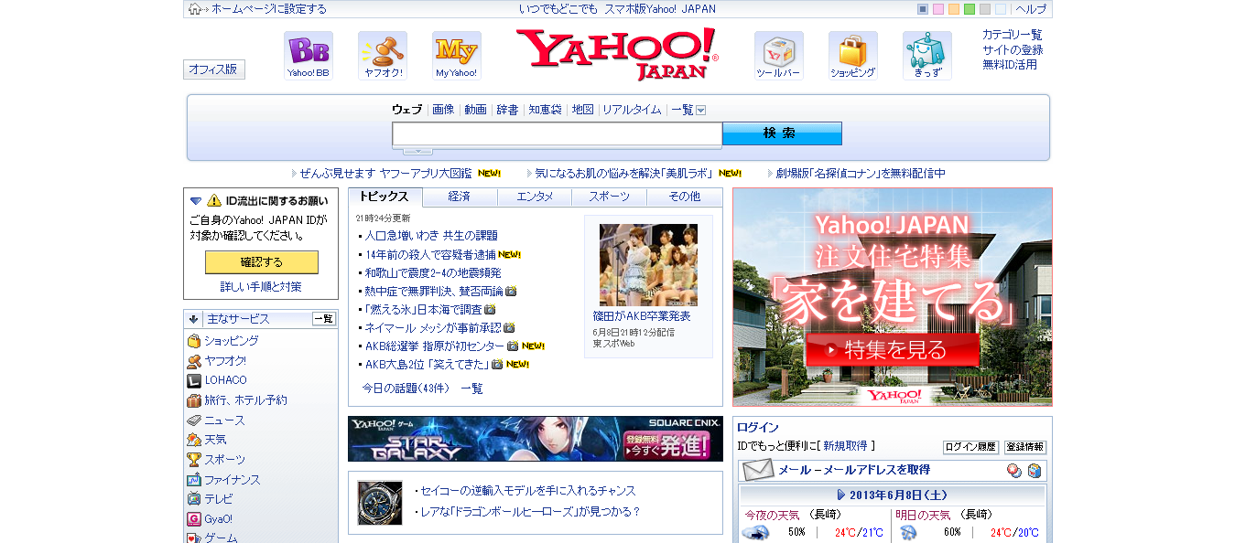Viewport: 1235px width, 543px height.
Task: Click the オフィス版 button
Action: (214, 69)
